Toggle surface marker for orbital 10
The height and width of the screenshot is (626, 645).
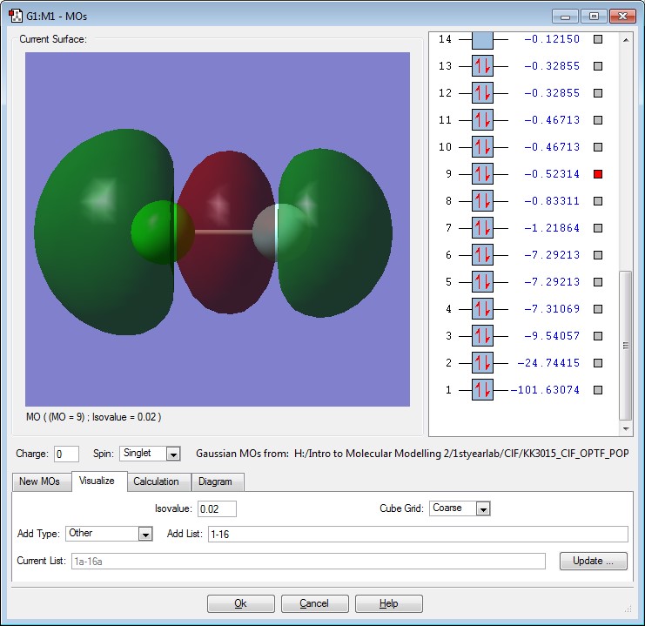pos(598,147)
